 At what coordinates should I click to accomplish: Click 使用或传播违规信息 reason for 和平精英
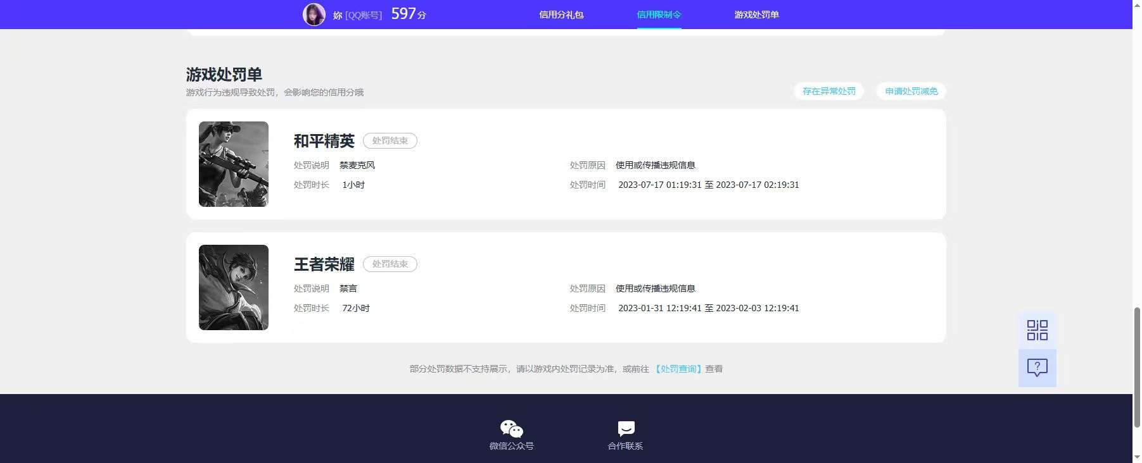tap(656, 165)
